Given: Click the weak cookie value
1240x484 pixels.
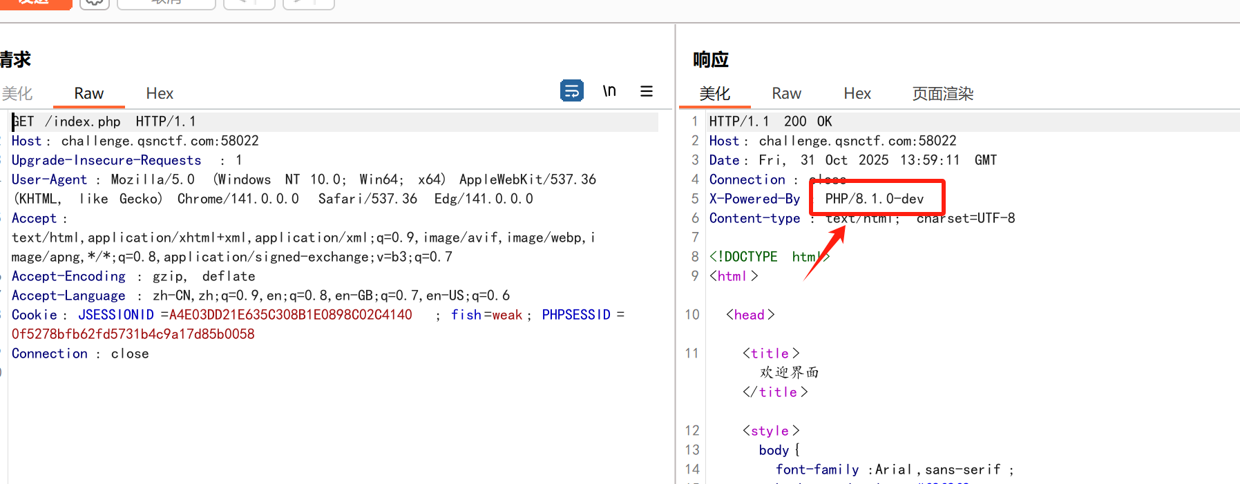Looking at the screenshot, I should pyautogui.click(x=507, y=315).
